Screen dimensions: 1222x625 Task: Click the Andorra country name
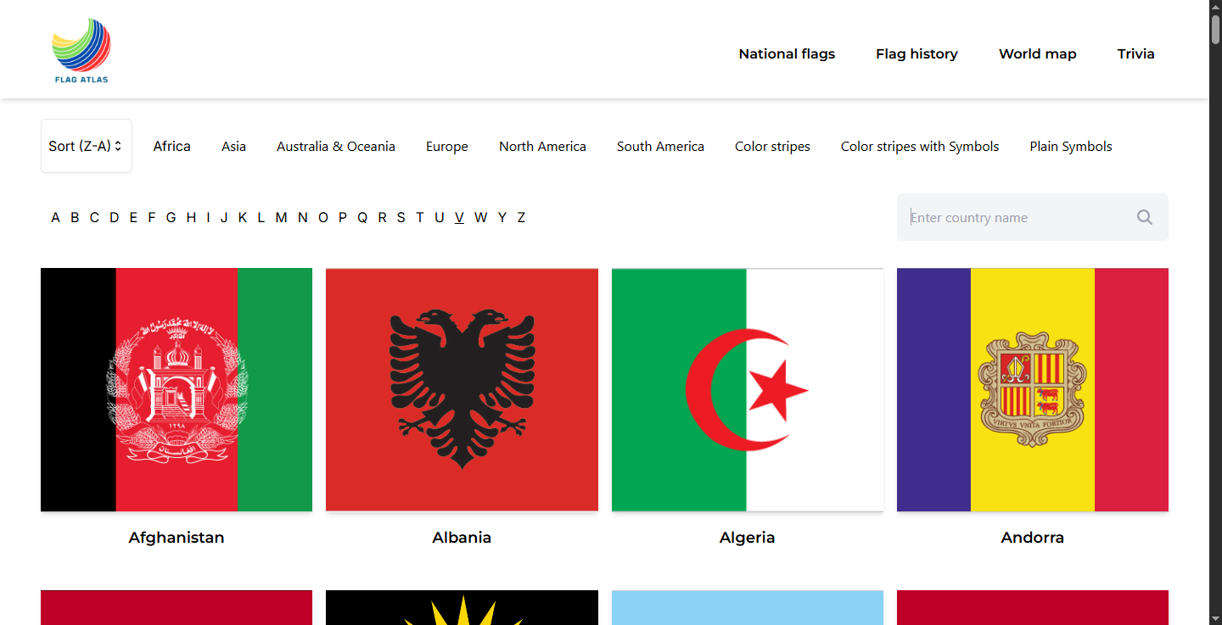pyautogui.click(x=1033, y=537)
